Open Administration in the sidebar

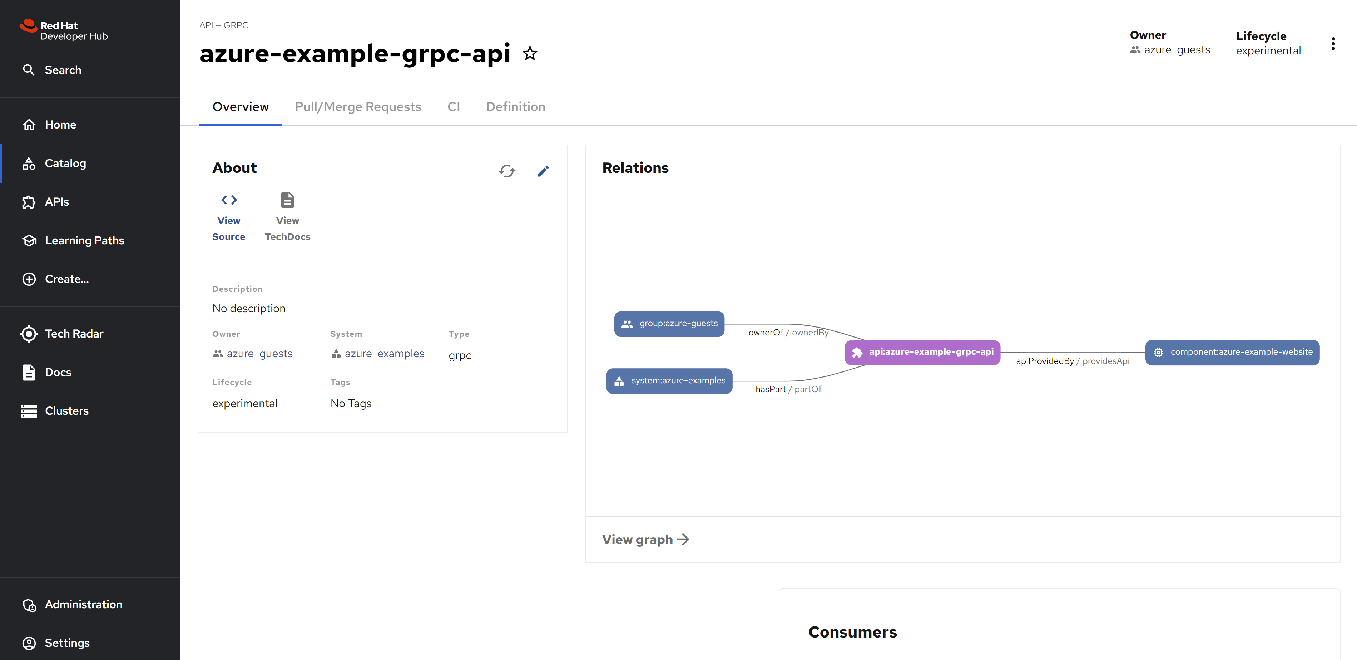[83, 605]
